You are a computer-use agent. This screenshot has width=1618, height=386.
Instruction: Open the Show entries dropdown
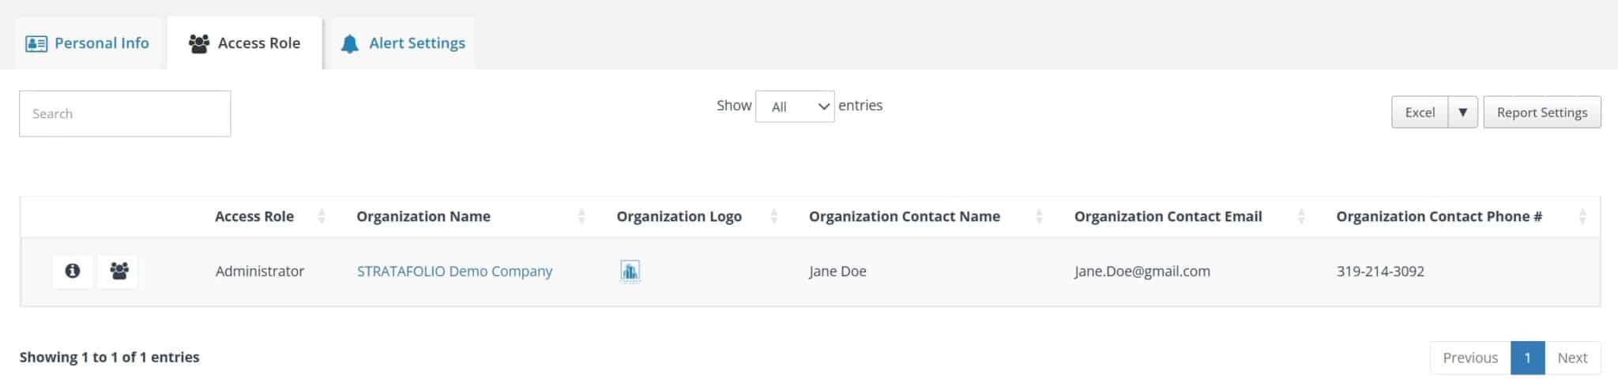pyautogui.click(x=795, y=107)
